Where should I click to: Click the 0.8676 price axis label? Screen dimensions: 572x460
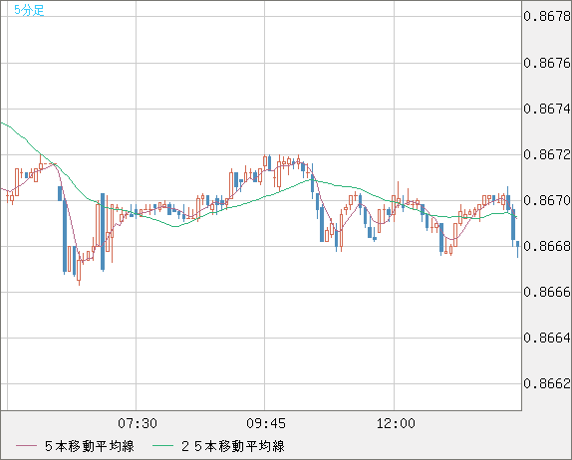coord(546,63)
